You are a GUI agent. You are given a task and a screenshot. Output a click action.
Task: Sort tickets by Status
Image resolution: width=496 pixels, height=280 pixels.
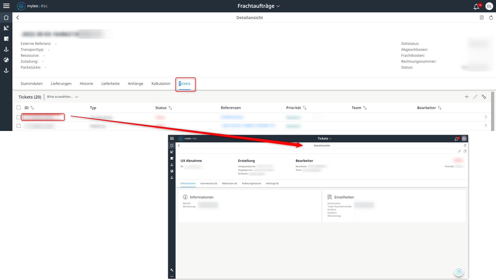[x=170, y=108]
